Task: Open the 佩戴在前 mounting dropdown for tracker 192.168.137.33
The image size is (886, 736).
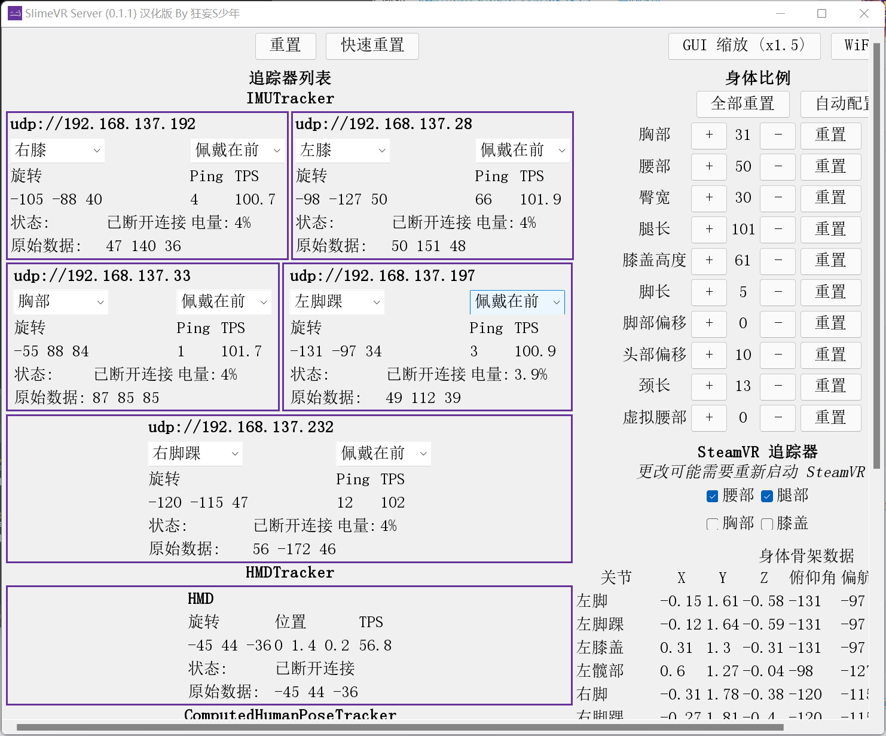Action: [225, 302]
